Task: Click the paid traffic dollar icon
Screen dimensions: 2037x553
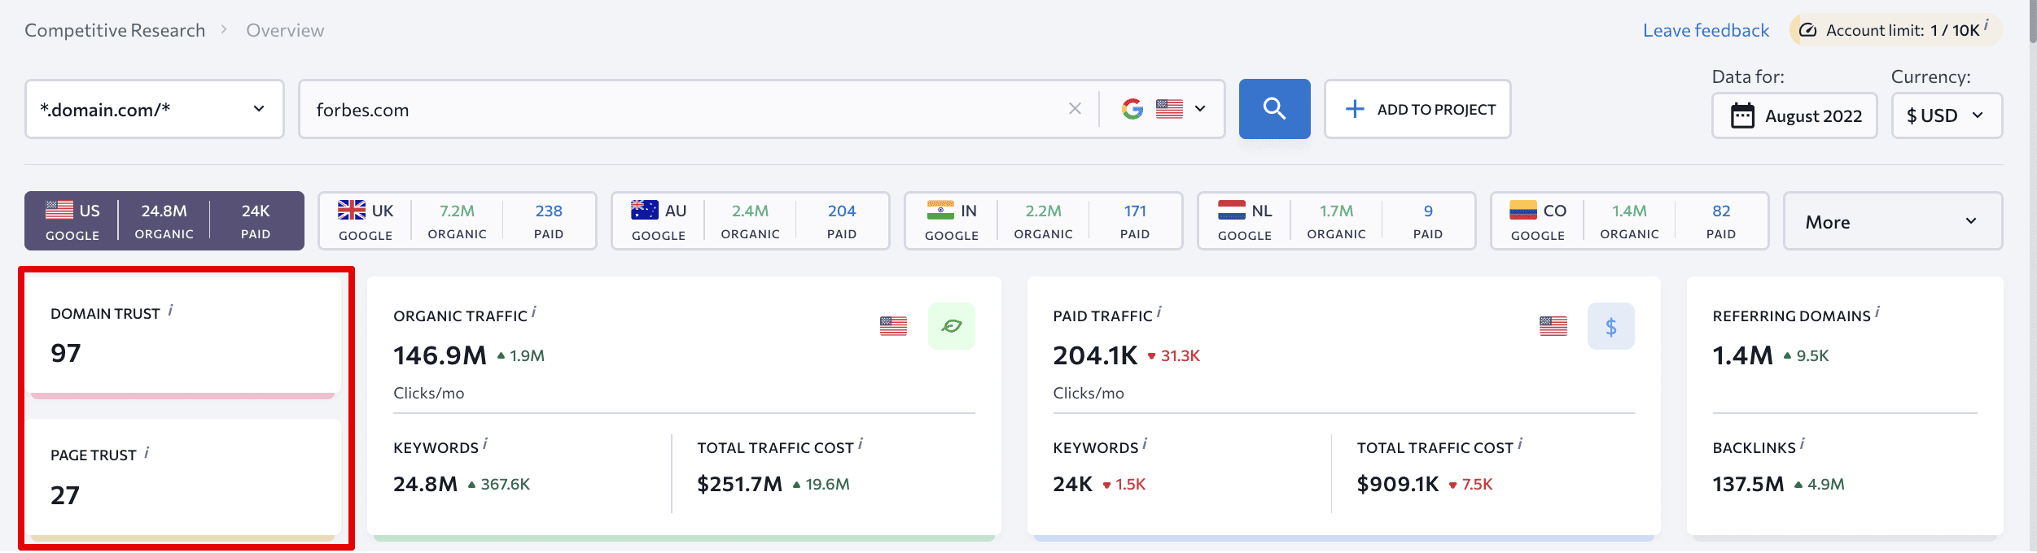Action: 1610,326
